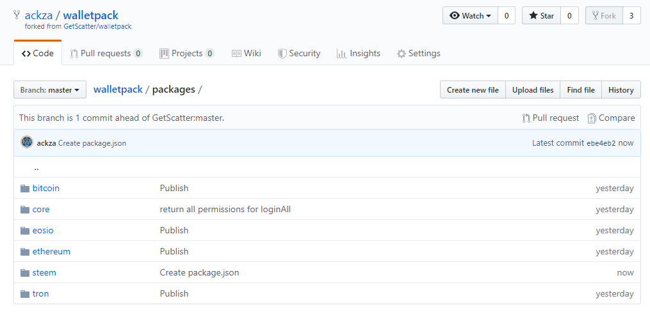Open the bitcoin folder
The height and width of the screenshot is (333, 650).
(x=46, y=188)
